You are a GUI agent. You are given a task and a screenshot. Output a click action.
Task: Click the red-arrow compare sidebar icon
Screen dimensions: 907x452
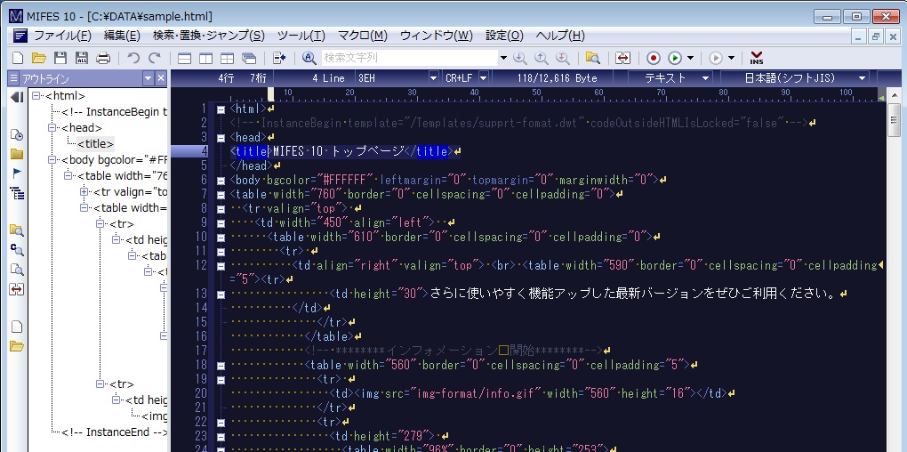[18, 289]
